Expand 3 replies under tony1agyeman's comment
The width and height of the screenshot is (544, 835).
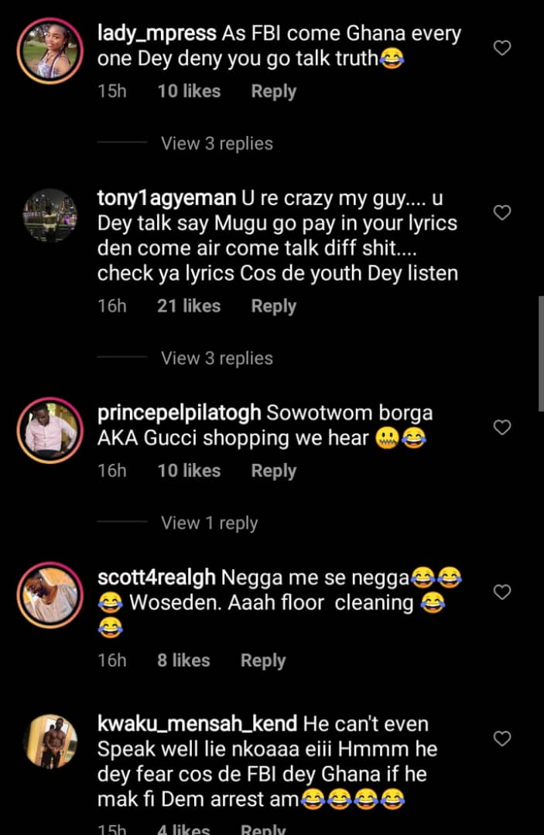(x=217, y=359)
